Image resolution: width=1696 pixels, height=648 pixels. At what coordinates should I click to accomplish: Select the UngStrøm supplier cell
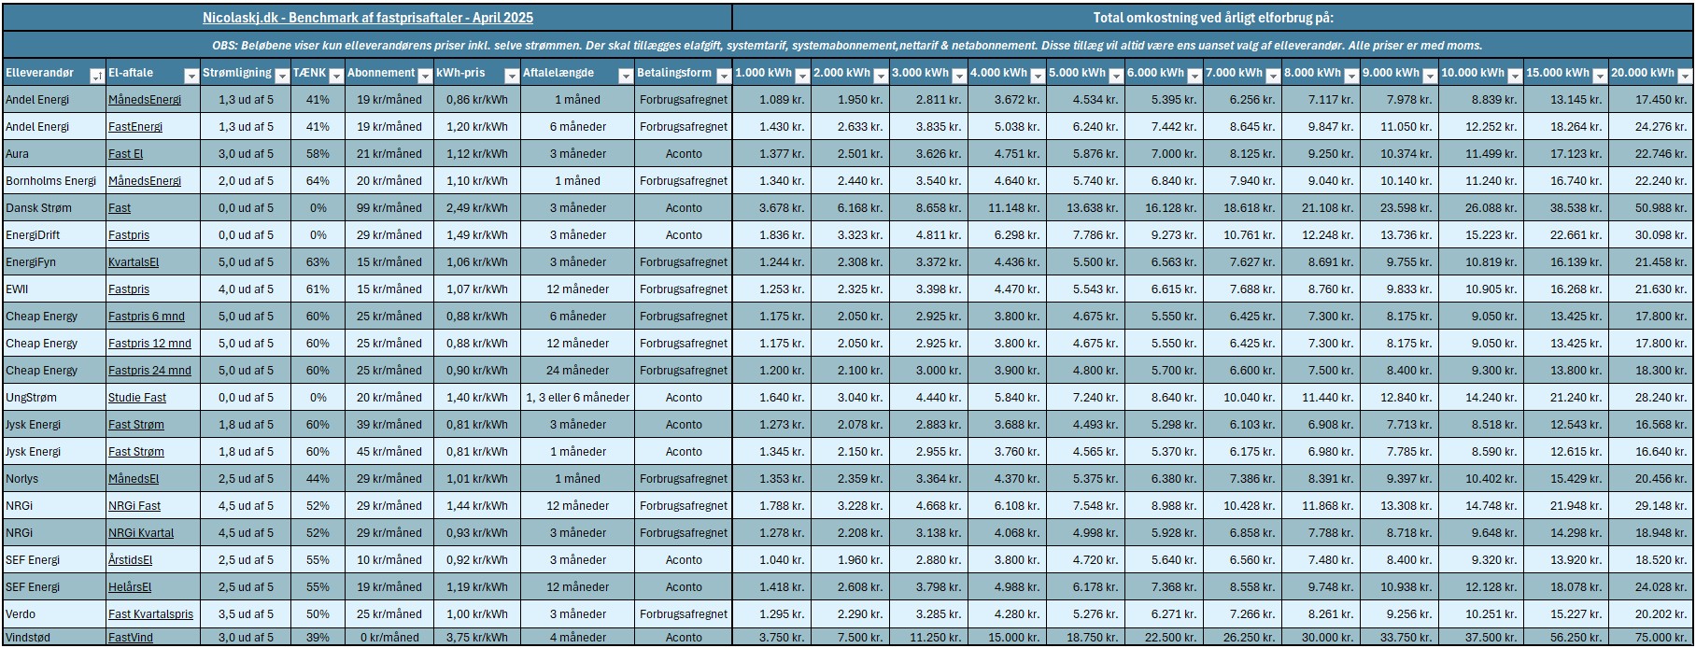pyautogui.click(x=54, y=398)
